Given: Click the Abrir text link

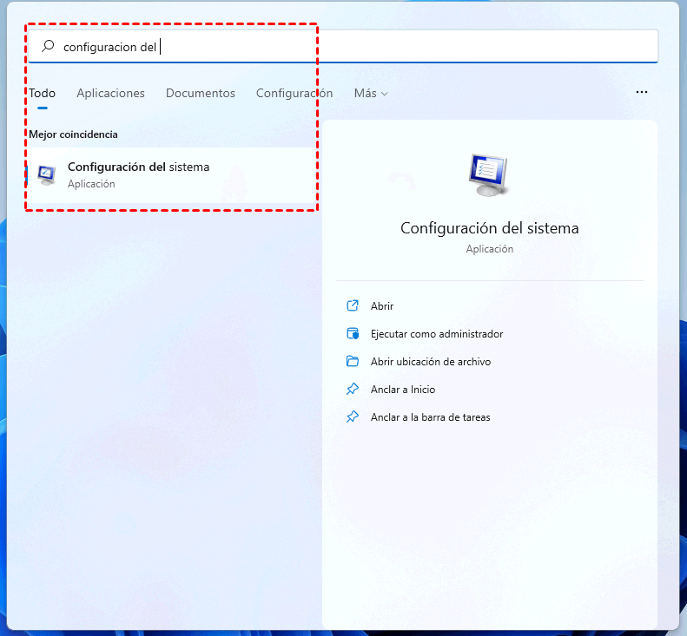Looking at the screenshot, I should 382,306.
